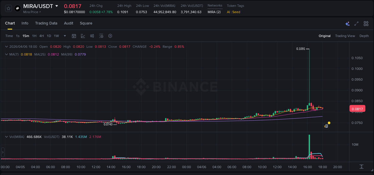This screenshot has width=374, height=175.
Task: Click the reset chart scale icon at bottom right
Action: pyautogui.click(x=361, y=167)
